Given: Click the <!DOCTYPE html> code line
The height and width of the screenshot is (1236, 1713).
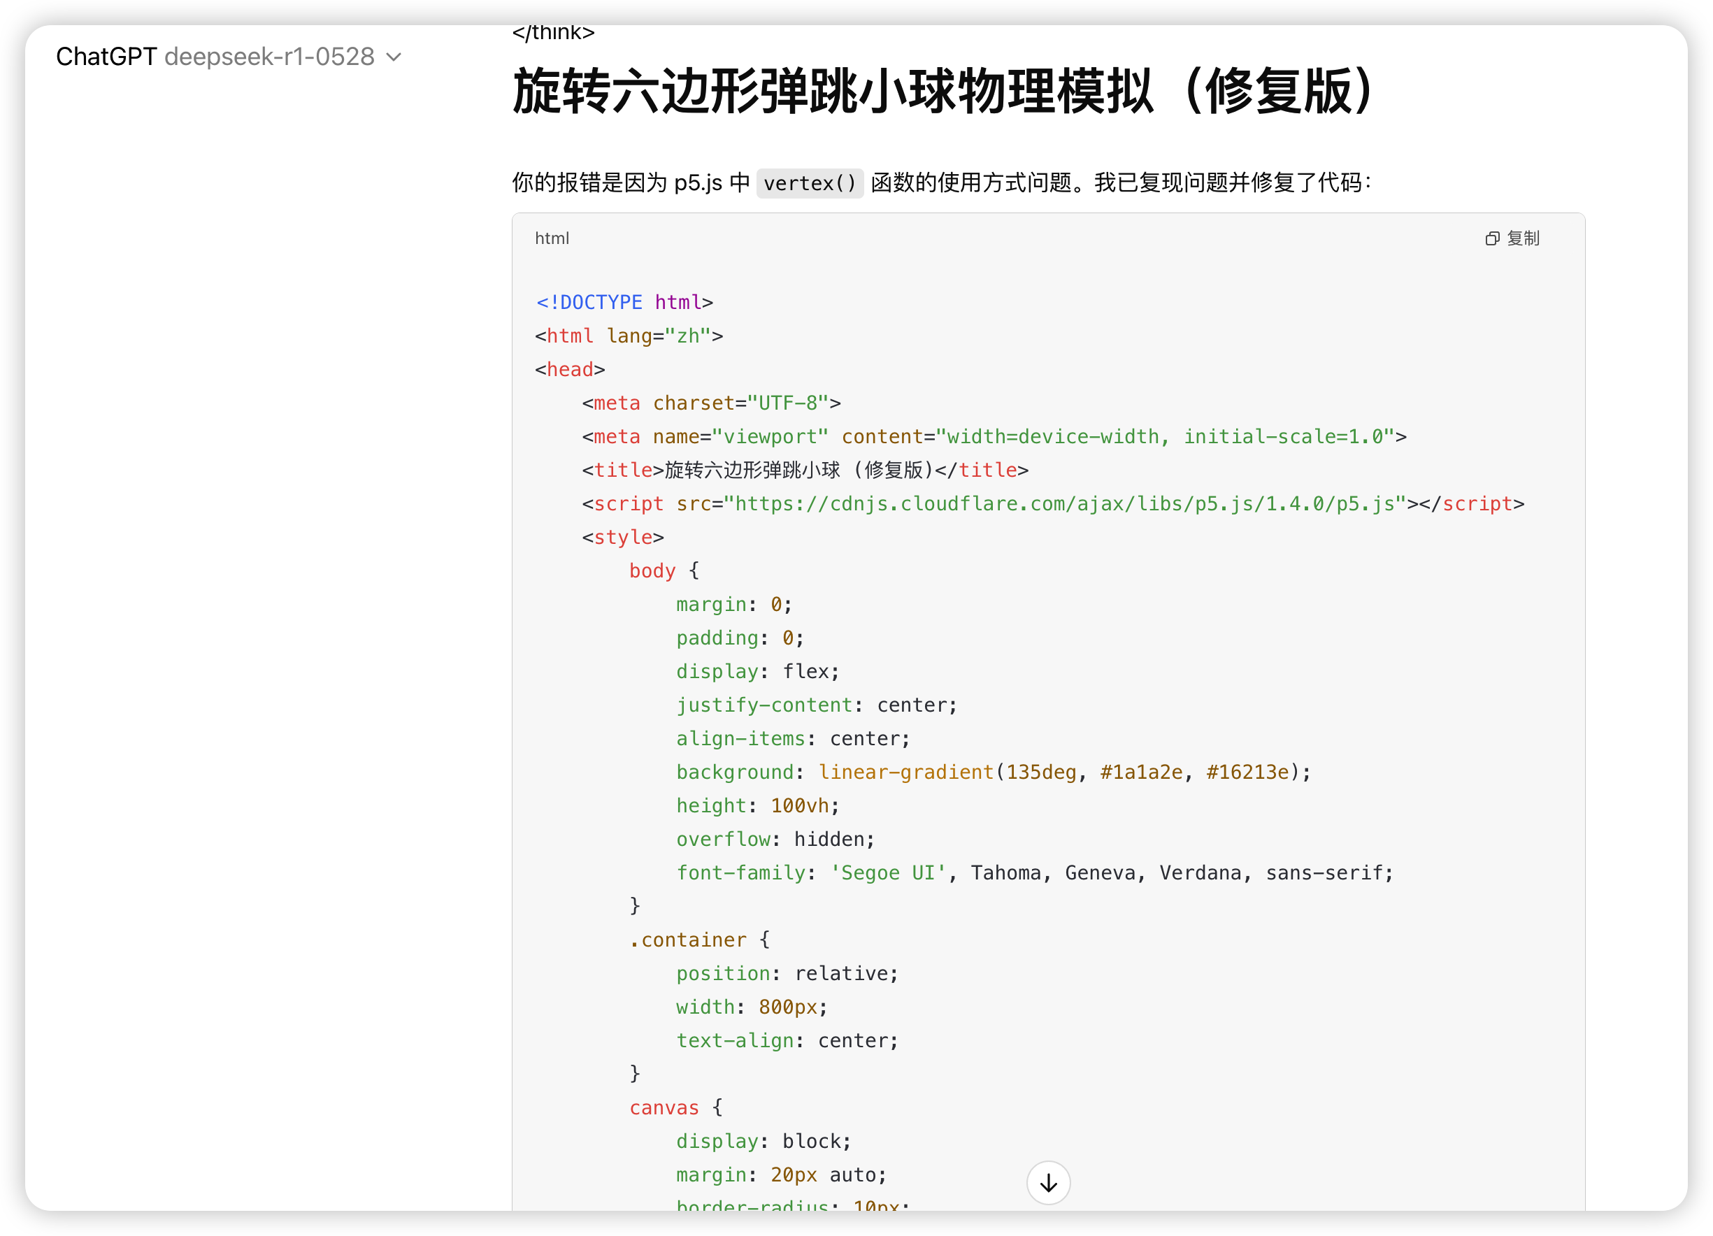Looking at the screenshot, I should click(624, 302).
